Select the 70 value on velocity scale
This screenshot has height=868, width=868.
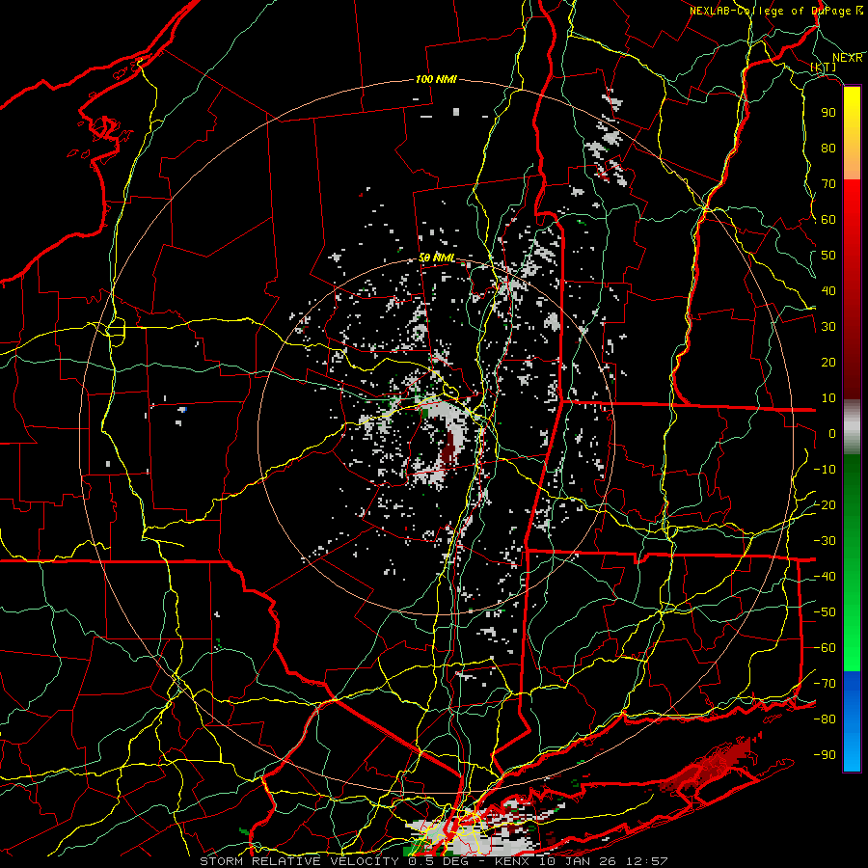click(828, 184)
